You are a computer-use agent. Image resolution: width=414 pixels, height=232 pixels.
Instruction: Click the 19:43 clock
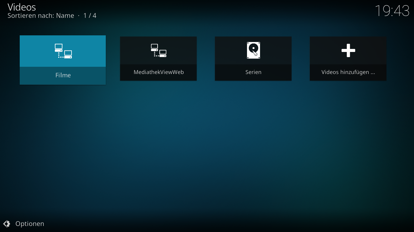click(x=392, y=11)
